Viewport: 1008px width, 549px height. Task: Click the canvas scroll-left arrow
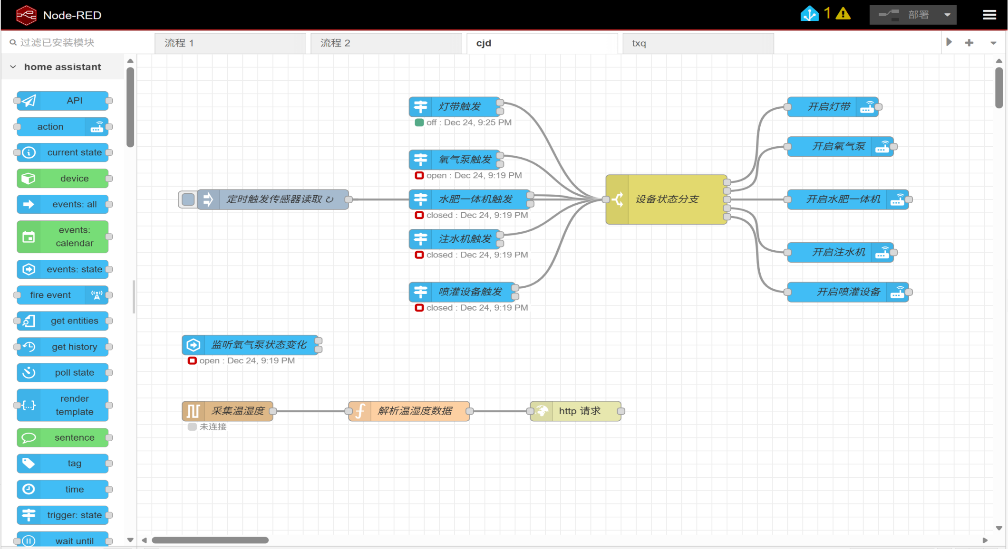pos(144,540)
